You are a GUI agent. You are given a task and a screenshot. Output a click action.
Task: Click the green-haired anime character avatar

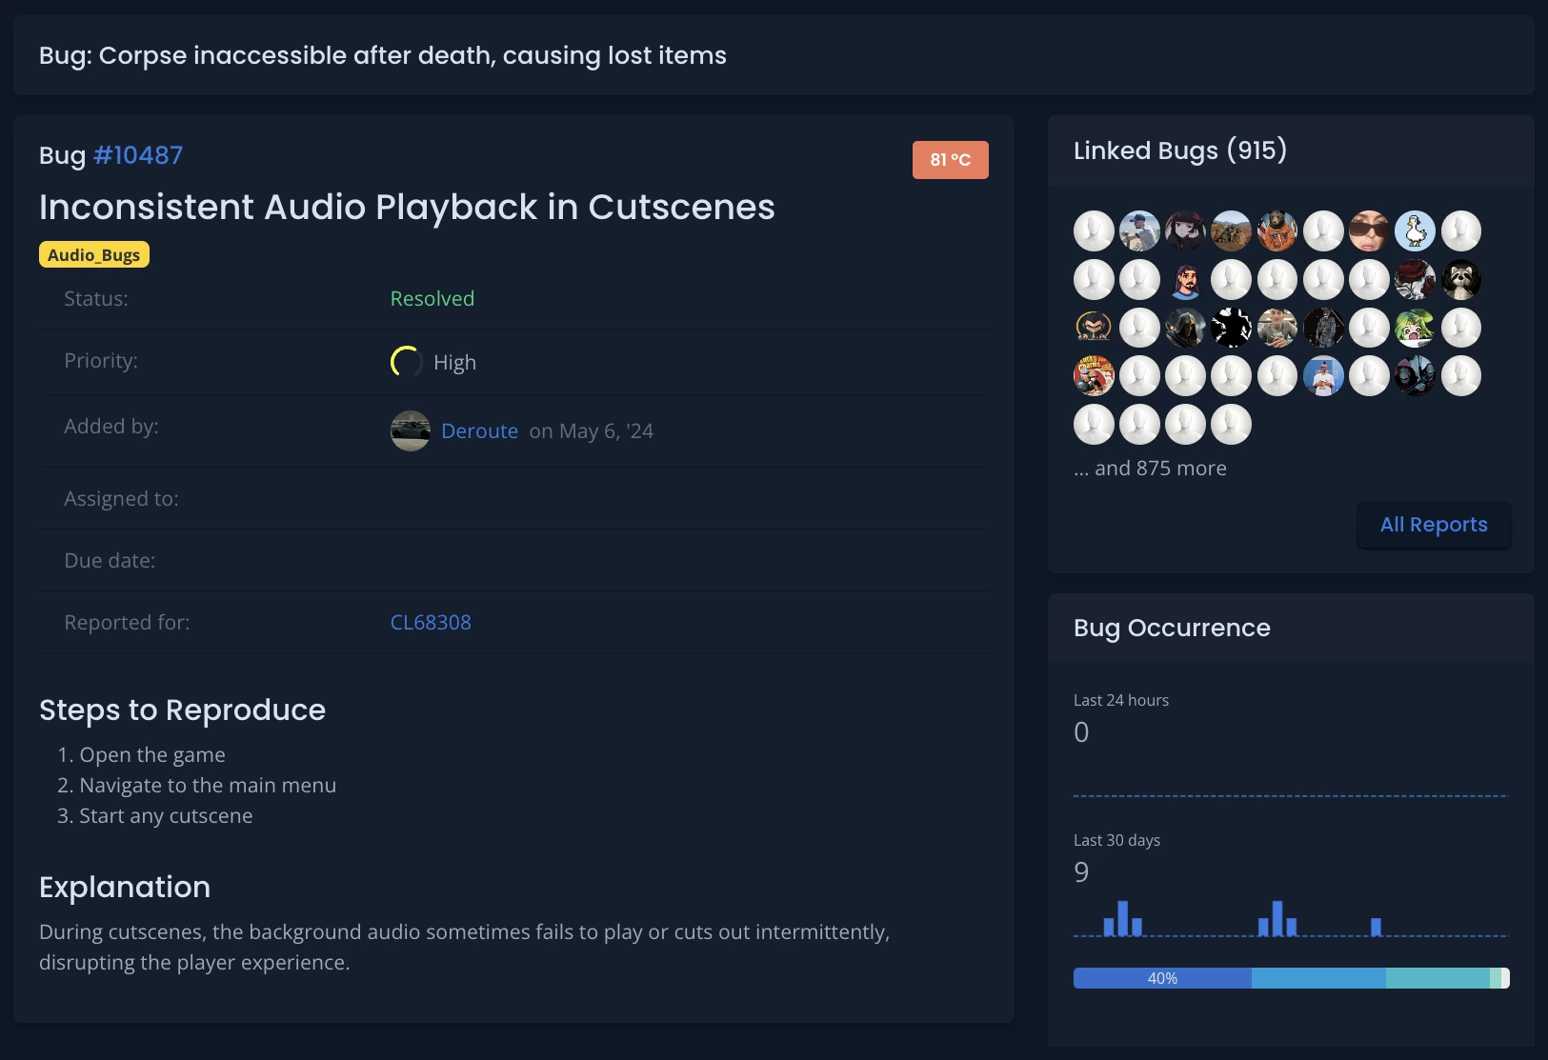(1416, 329)
